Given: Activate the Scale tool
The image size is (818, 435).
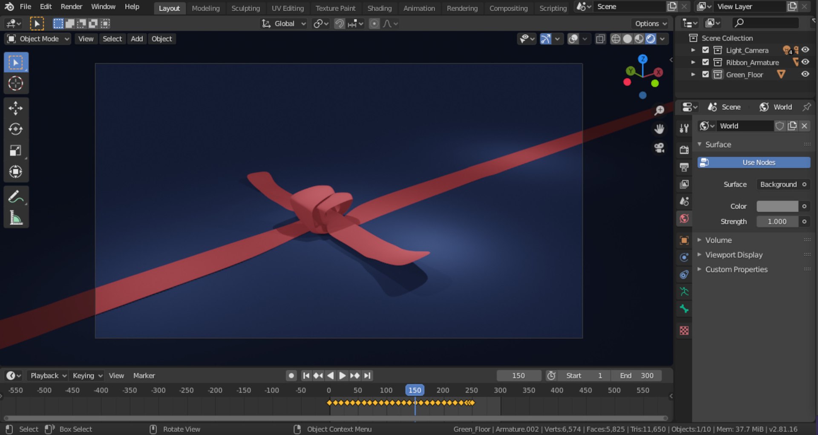Looking at the screenshot, I should click(16, 150).
